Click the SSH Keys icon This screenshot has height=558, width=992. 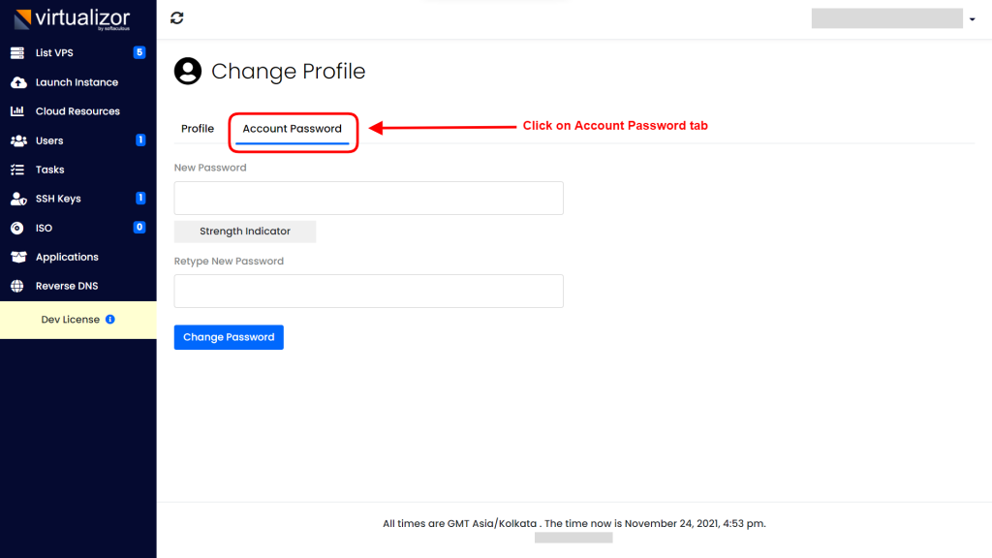(18, 199)
